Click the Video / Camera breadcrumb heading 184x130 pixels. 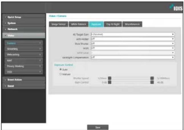[58, 16]
